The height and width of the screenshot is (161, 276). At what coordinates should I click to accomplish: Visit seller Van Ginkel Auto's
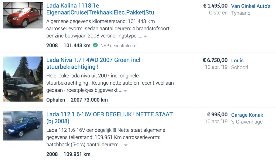(251, 6)
